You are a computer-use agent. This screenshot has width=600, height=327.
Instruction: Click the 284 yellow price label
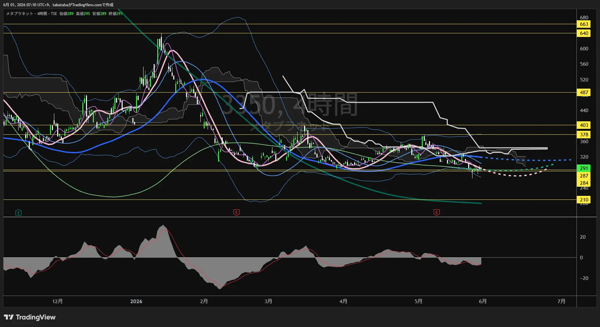pos(584,183)
